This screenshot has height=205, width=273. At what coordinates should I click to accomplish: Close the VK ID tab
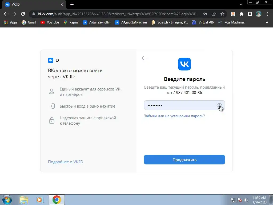[62, 5]
